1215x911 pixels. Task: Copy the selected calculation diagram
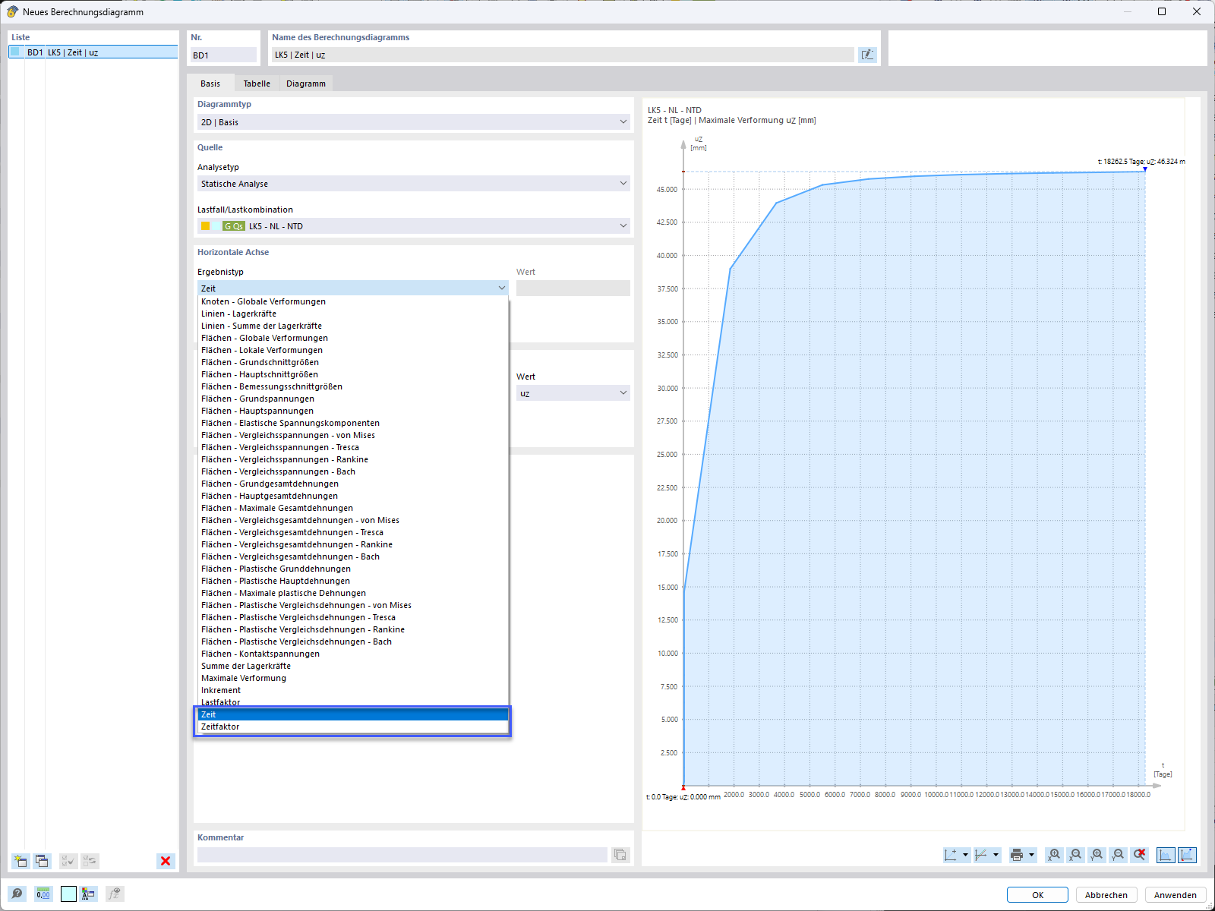coord(42,861)
